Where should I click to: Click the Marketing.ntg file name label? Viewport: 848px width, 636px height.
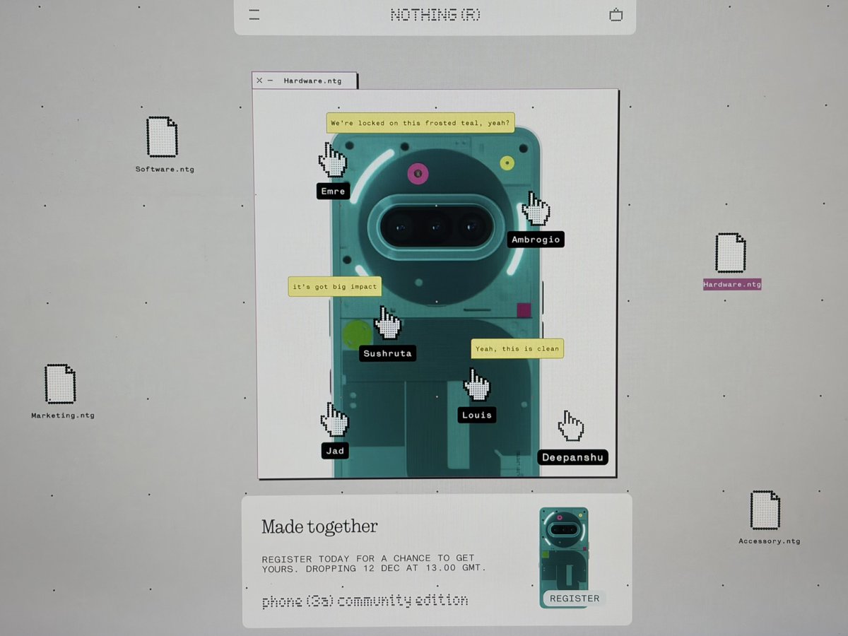coord(63,416)
